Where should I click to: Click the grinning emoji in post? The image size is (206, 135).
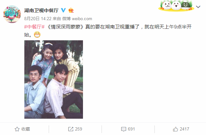pos(37,35)
